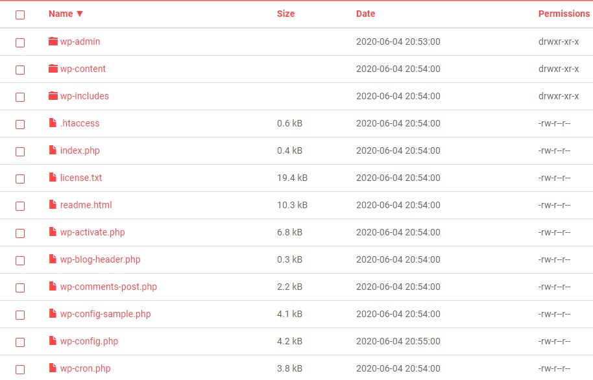The width and height of the screenshot is (593, 380).
Task: Click the 3.8 kB size value
Action: coord(289,368)
